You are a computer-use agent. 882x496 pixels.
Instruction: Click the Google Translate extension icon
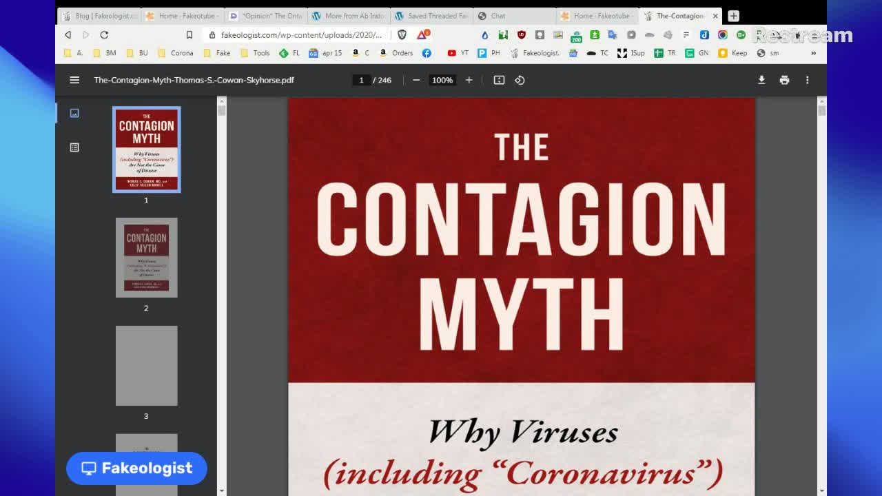pos(613,34)
